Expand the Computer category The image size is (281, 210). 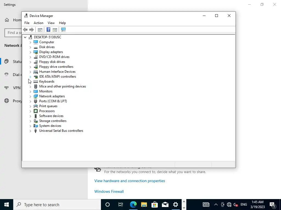pyautogui.click(x=30, y=42)
